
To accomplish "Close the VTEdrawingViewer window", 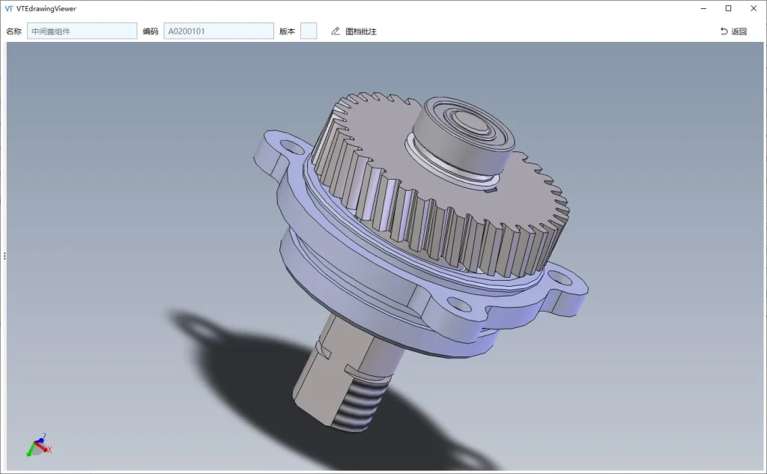I will tap(754, 8).
